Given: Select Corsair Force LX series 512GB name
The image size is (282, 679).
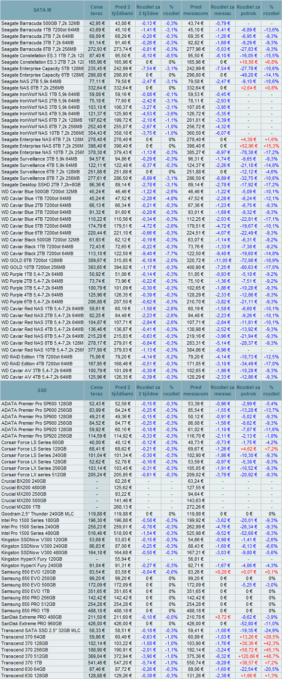Looking at the screenshot, I should (34, 475).
